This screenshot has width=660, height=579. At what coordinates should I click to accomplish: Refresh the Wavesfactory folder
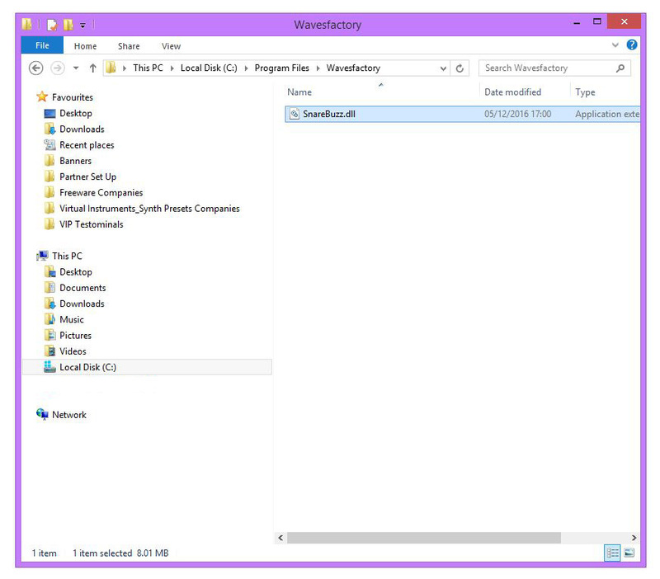(460, 68)
